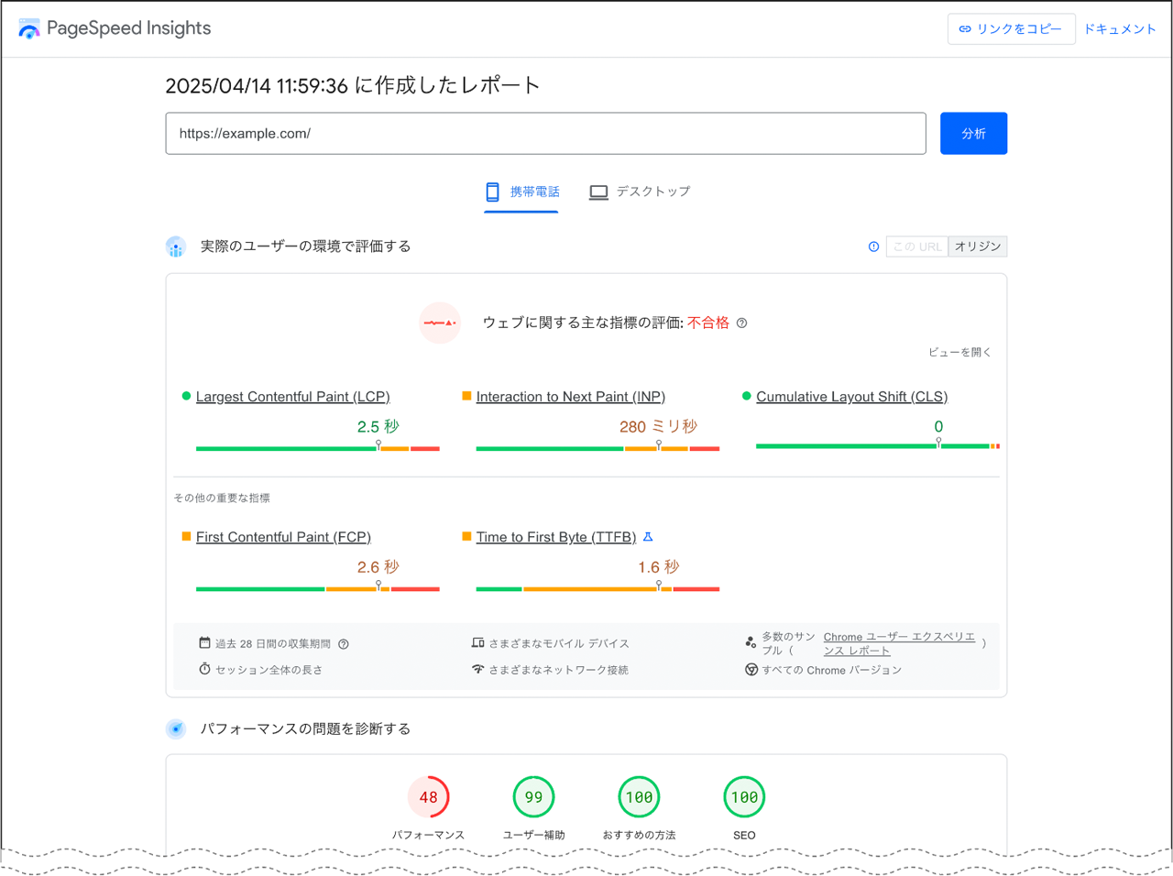Click the その他の重要な指標 label
The image size is (1173, 876).
(222, 498)
